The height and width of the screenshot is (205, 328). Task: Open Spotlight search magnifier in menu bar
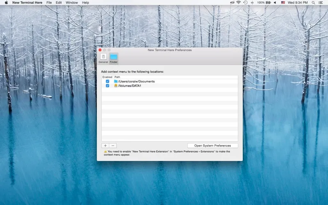click(314, 2)
